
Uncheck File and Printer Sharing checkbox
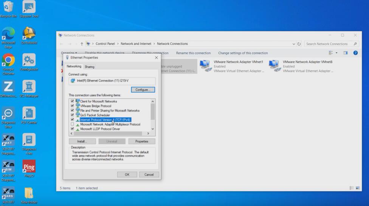(72, 110)
